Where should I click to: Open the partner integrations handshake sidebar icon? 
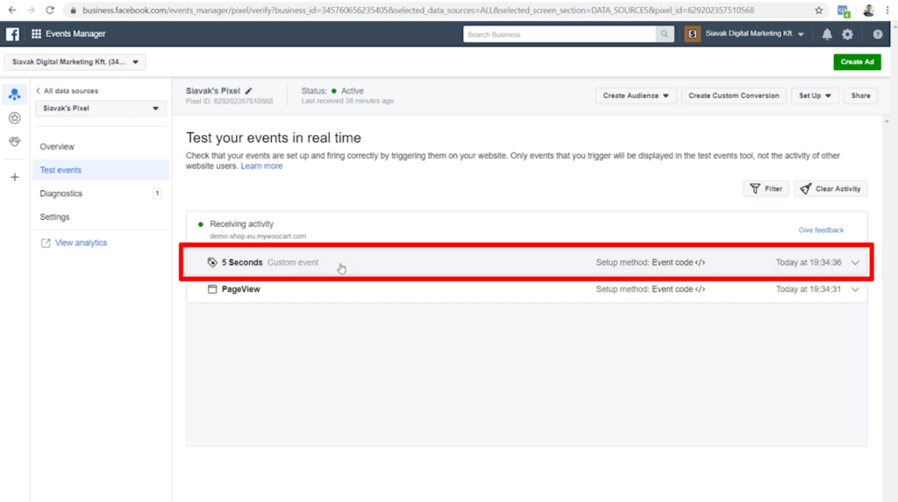(15, 141)
